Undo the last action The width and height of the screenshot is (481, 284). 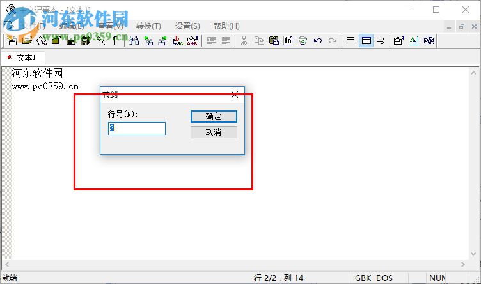click(x=318, y=40)
